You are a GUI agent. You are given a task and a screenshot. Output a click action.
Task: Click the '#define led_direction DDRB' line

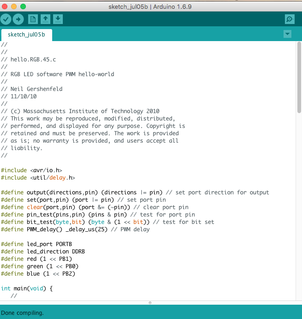pos(43,252)
